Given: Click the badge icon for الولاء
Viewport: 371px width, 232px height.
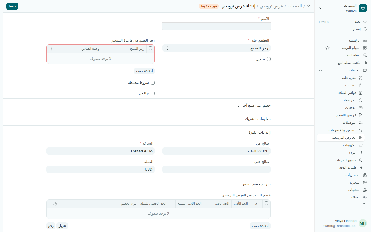Looking at the screenshot, I should click(x=361, y=153).
